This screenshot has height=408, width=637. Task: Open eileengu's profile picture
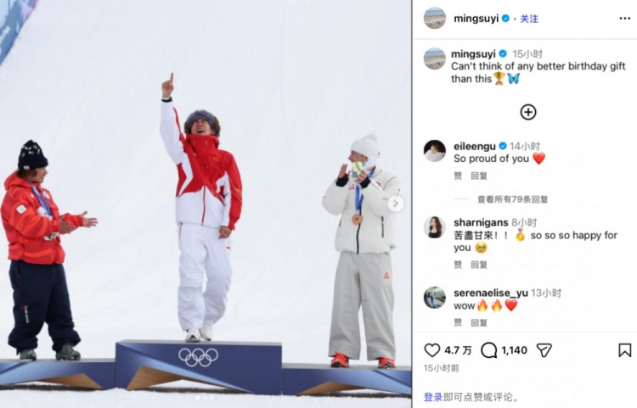point(435,151)
